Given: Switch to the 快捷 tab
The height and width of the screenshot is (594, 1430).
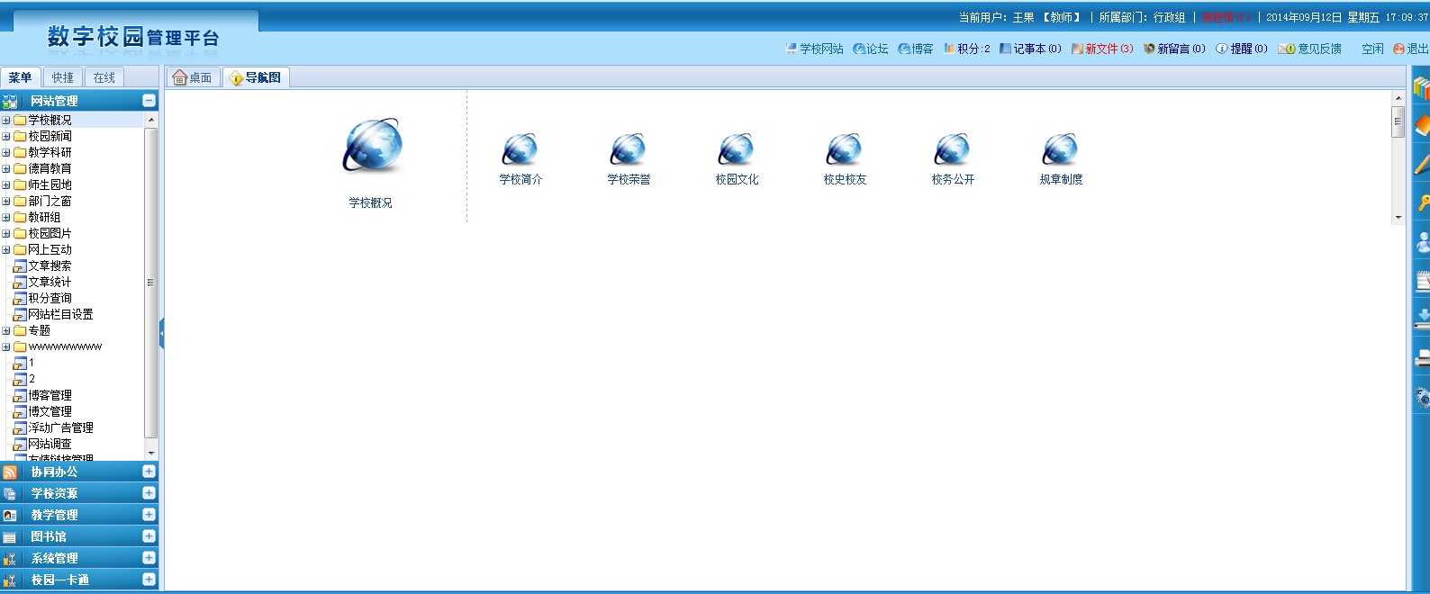Looking at the screenshot, I should click(x=62, y=78).
